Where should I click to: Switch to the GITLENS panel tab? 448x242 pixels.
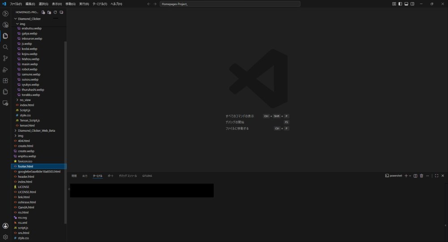[x=147, y=176]
